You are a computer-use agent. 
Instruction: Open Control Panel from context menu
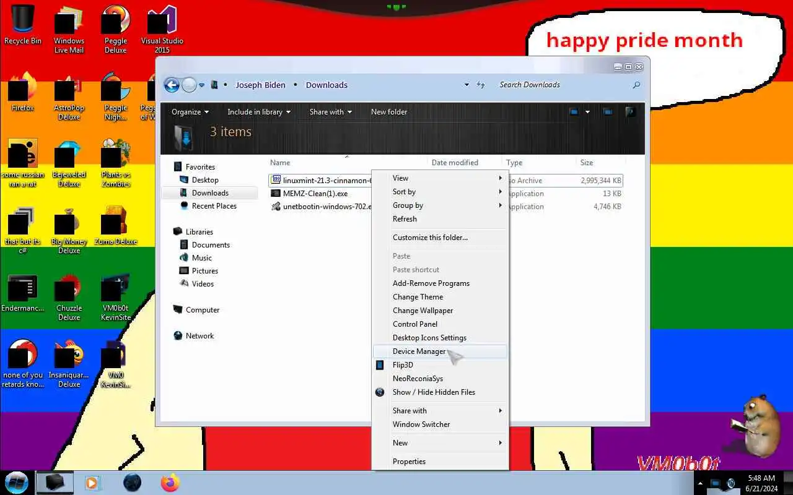(x=440, y=324)
